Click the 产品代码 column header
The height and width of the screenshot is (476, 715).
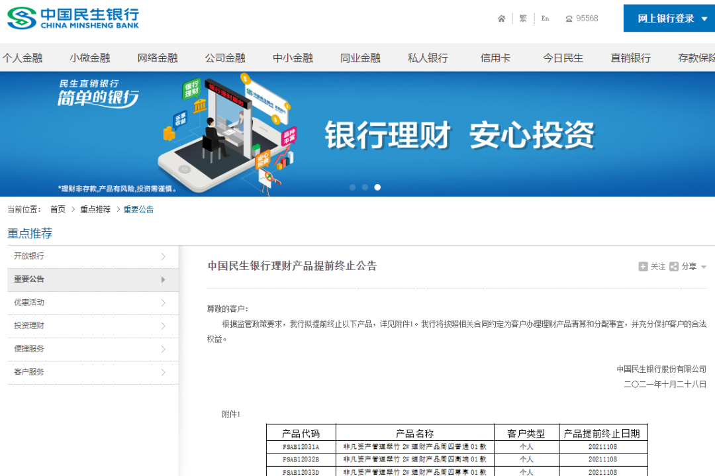pos(301,433)
